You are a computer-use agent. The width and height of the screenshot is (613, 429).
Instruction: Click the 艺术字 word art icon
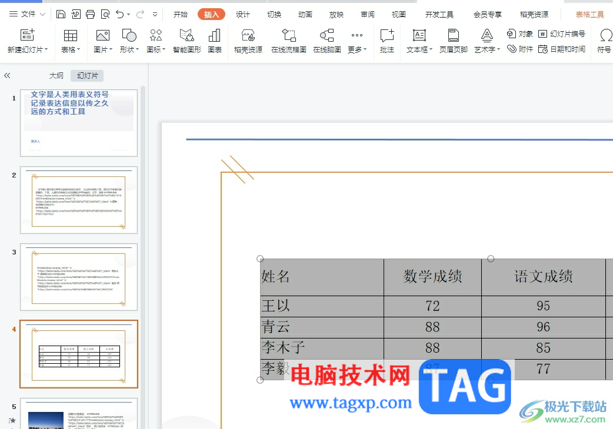487,35
